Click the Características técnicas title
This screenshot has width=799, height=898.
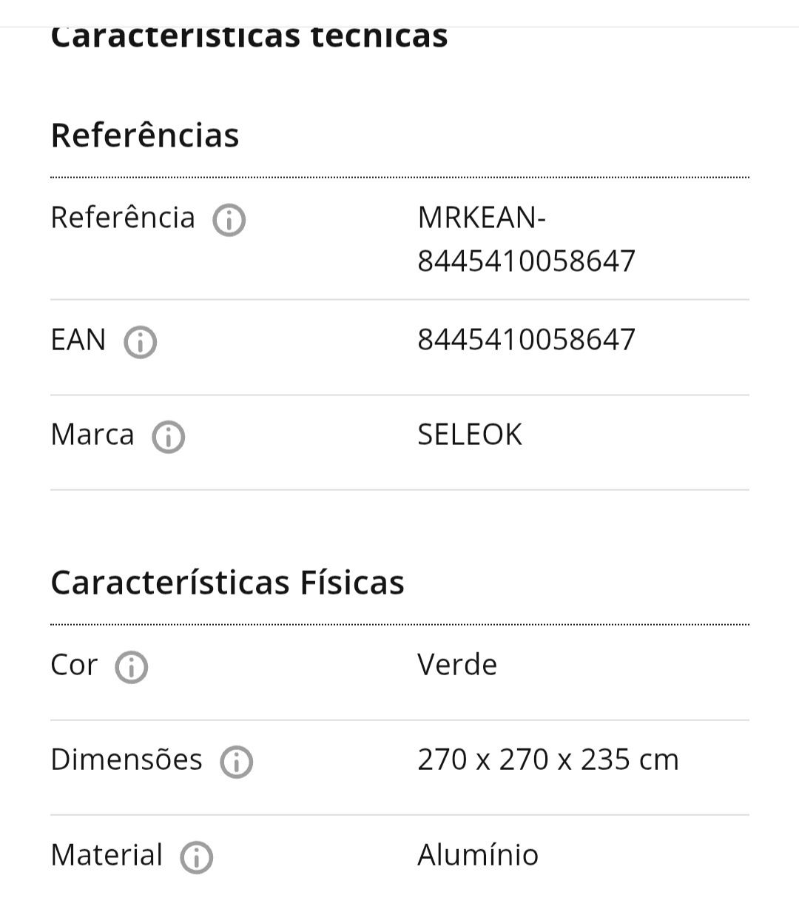249,37
